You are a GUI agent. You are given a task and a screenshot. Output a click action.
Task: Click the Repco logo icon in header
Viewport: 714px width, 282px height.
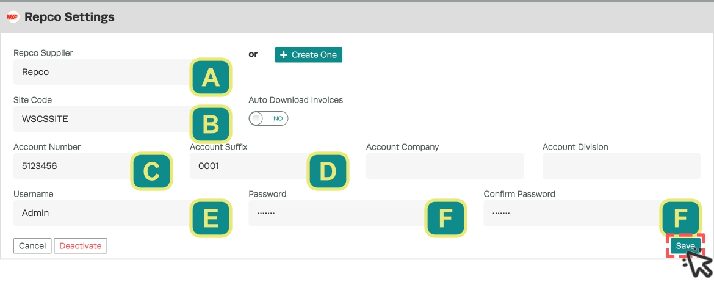tap(13, 17)
